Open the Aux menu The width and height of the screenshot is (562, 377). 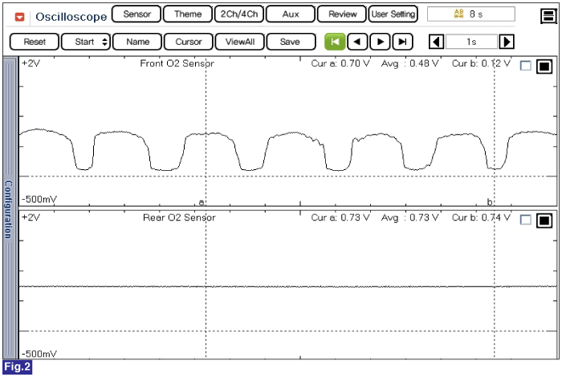[291, 14]
